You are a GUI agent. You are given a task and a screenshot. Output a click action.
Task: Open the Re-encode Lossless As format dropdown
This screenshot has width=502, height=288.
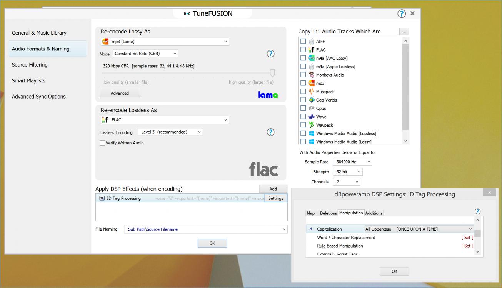[x=165, y=120]
